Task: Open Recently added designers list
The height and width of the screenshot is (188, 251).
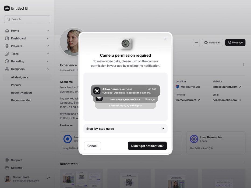Action: (22, 93)
